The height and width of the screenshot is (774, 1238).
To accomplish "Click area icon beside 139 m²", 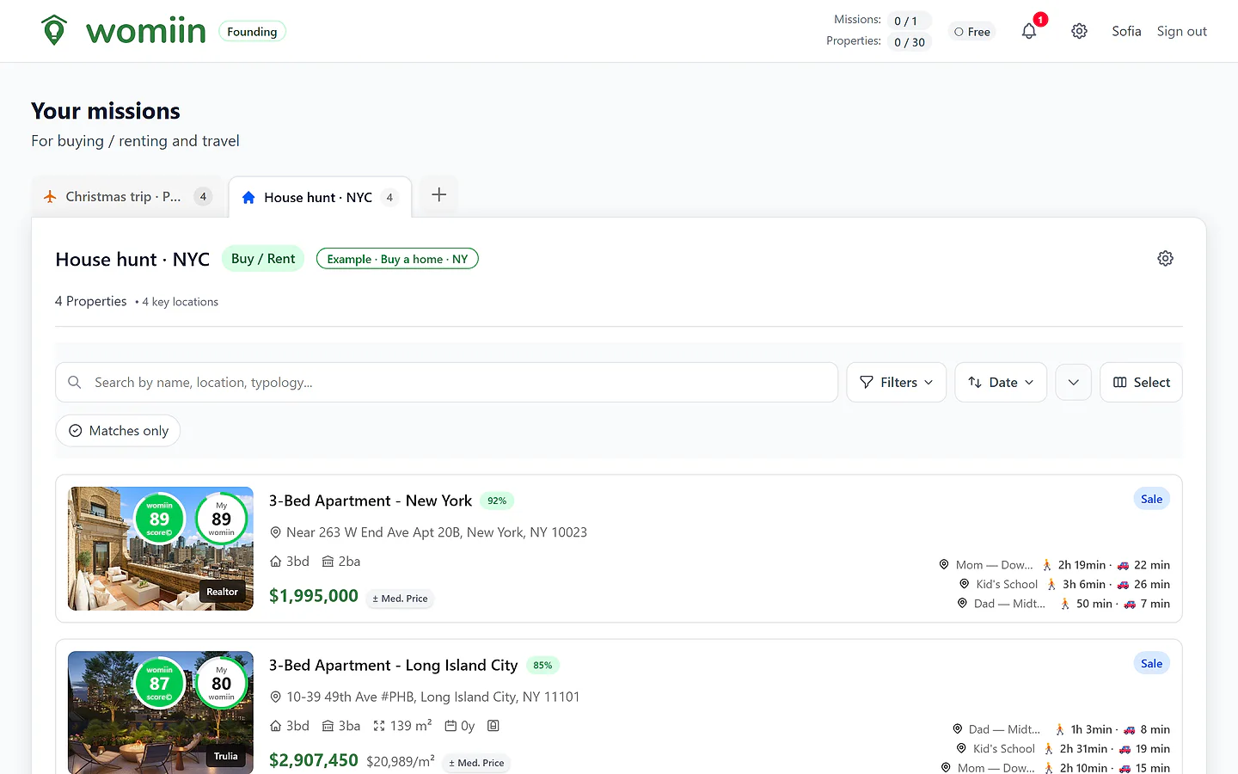I will [x=379, y=726].
